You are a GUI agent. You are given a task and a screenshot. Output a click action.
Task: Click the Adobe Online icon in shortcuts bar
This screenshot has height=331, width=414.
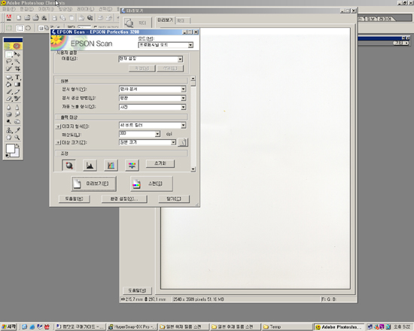[x=9, y=18]
